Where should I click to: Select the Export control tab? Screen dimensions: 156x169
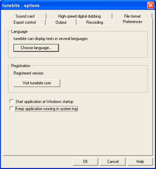[x=25, y=22]
